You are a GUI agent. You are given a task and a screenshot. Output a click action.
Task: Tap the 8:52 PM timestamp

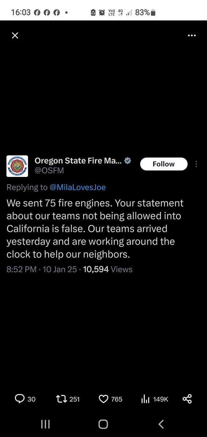[x=22, y=269]
